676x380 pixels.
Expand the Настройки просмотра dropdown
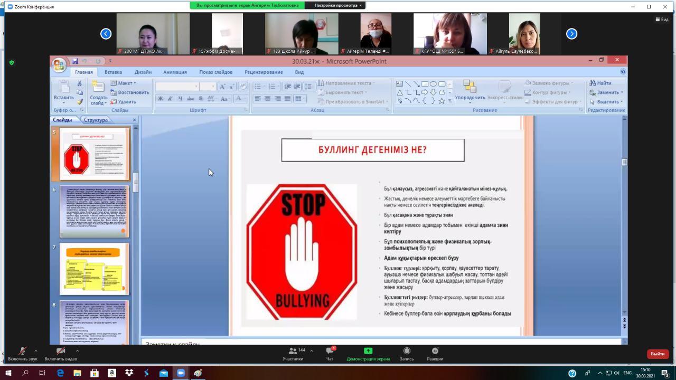[x=338, y=5]
